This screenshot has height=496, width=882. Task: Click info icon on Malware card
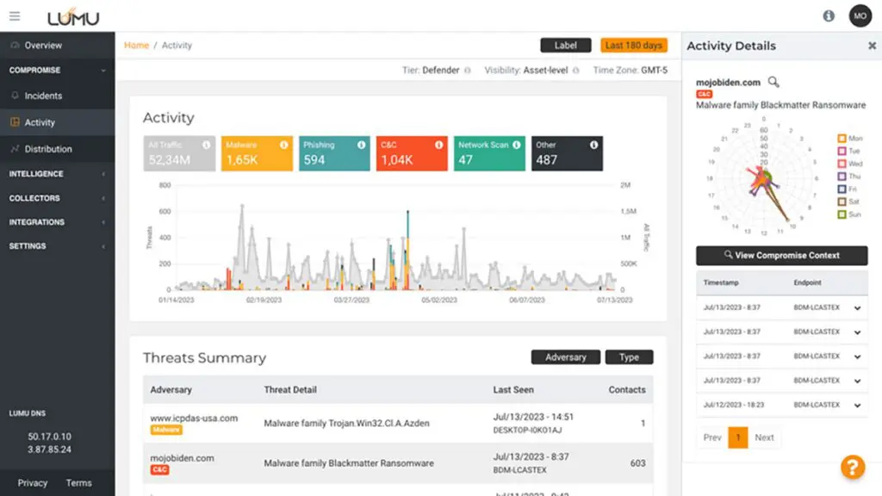[x=283, y=146]
